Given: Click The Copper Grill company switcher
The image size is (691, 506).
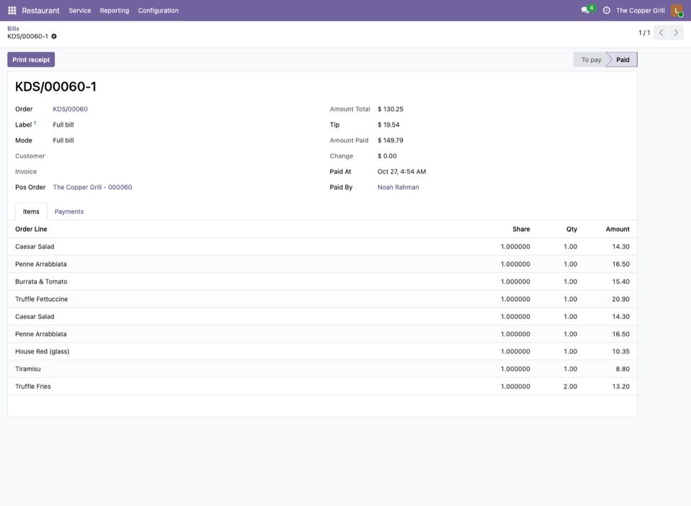Looking at the screenshot, I should tap(641, 11).
